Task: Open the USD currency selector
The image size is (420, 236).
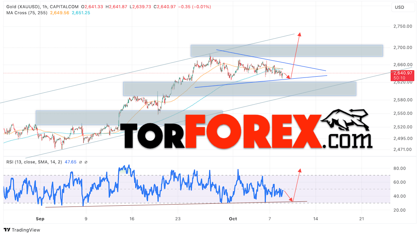Action: click(x=399, y=7)
